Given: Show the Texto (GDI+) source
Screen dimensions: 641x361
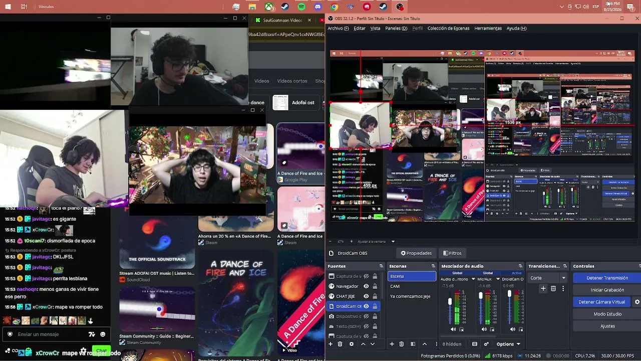Looking at the screenshot, I should point(366,326).
